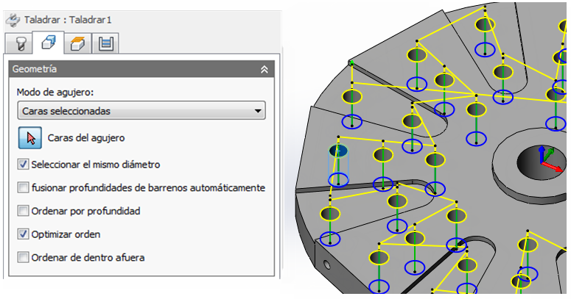Click the Geometría section header
571x299 pixels.
pos(141,69)
